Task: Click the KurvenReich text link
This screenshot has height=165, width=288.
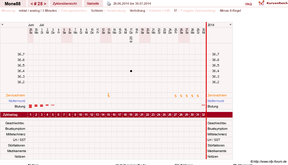Action: [x=277, y=3]
